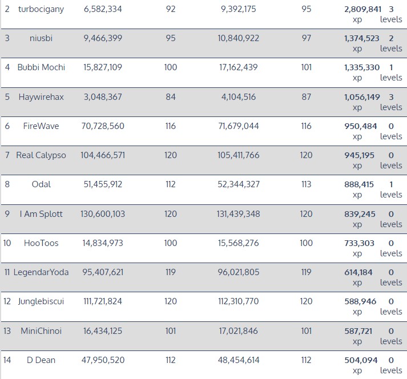View Real Calypso's profile

tap(41, 155)
